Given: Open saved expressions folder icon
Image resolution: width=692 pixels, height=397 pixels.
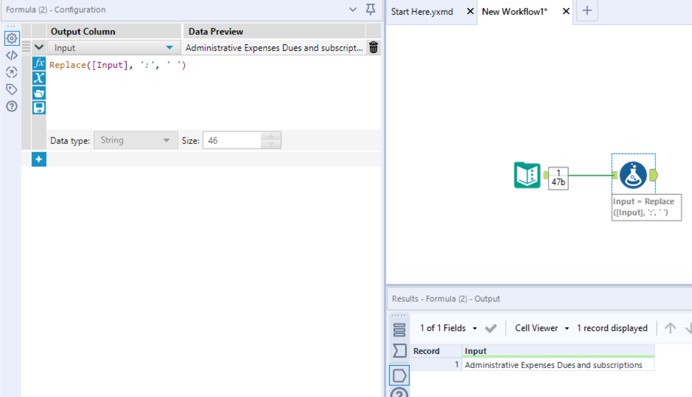Looking at the screenshot, I should [39, 93].
